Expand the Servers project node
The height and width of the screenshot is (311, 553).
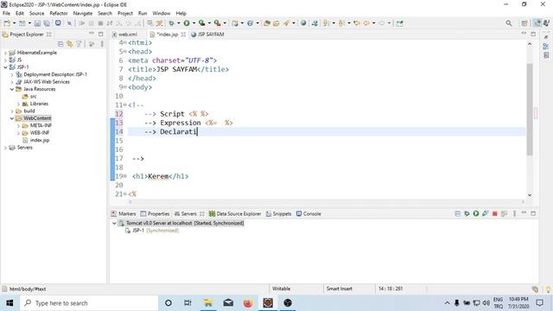click(x=5, y=148)
